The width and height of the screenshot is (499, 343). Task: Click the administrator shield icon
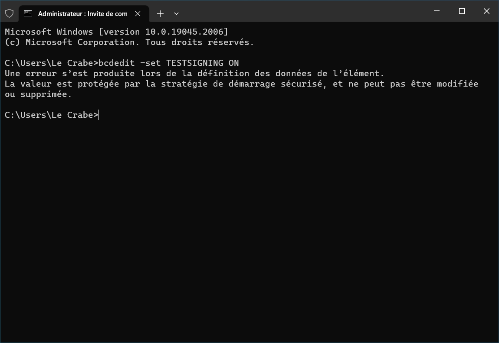tap(10, 13)
